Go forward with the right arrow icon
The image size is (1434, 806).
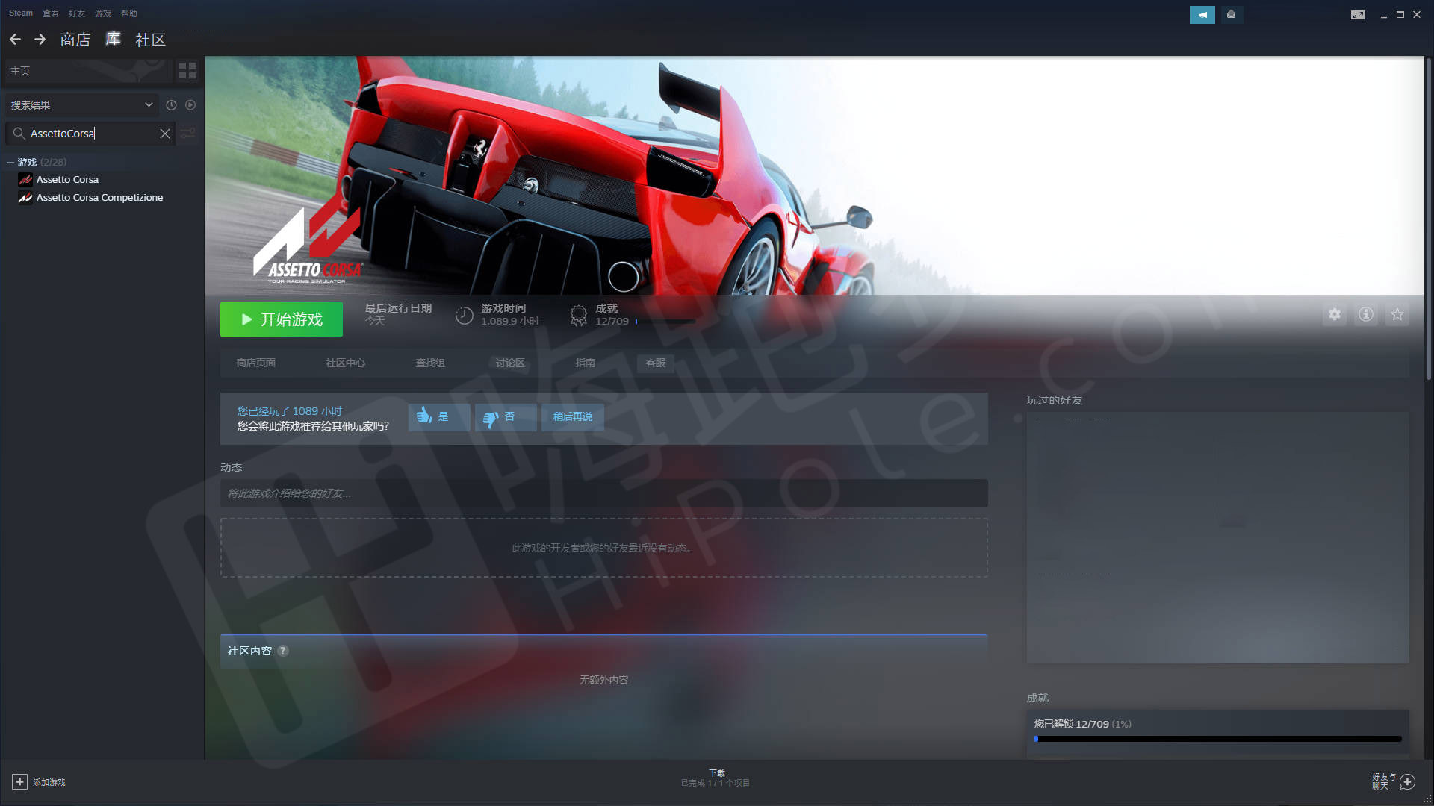pos(40,39)
